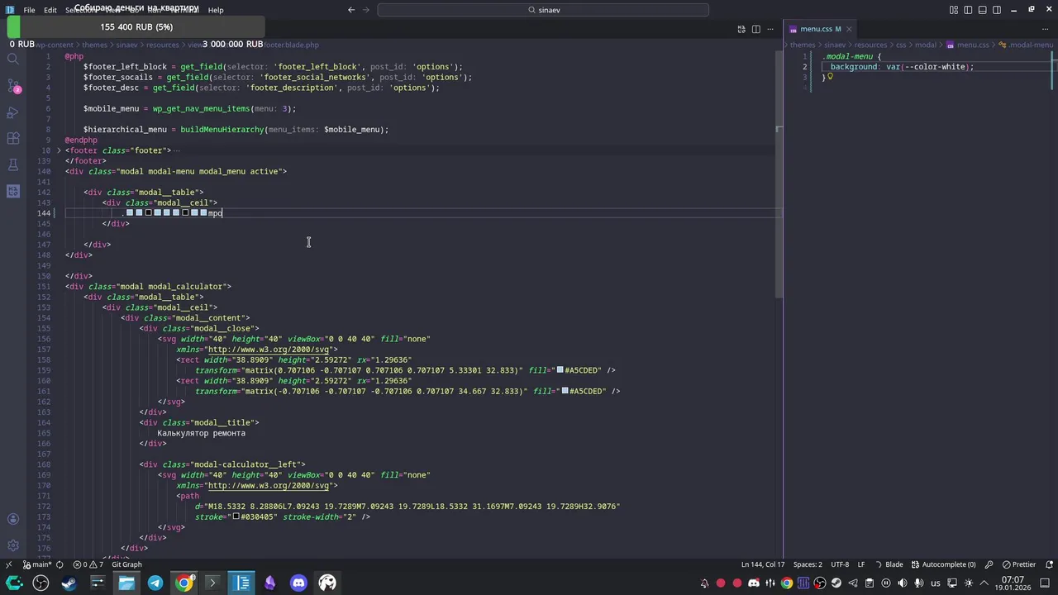Screen dimensions: 1058x595
Task: Go back with navigation arrow
Action: point(351,10)
